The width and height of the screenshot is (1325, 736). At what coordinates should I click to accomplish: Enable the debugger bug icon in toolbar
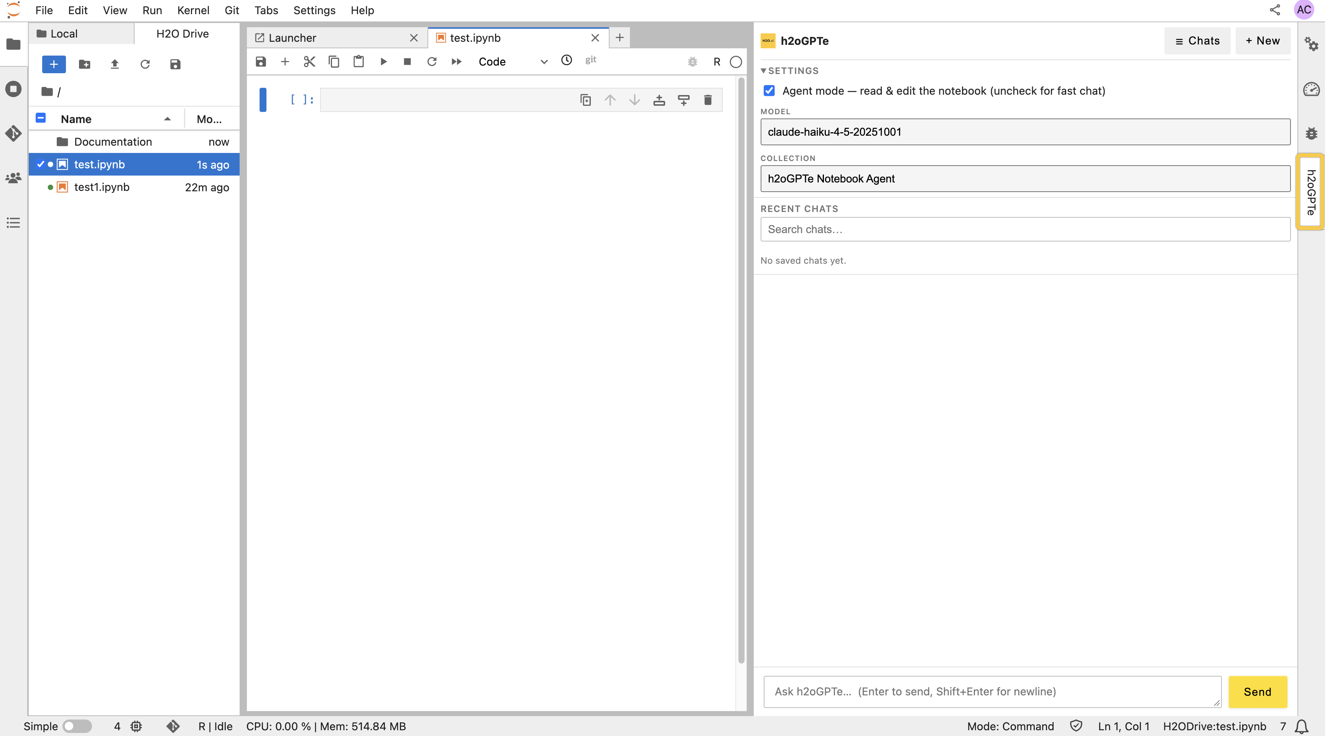click(x=692, y=62)
